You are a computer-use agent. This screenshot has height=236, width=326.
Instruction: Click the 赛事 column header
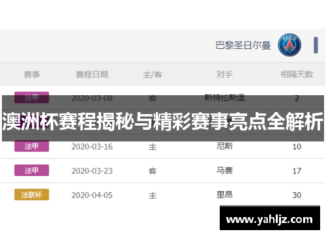point(32,74)
